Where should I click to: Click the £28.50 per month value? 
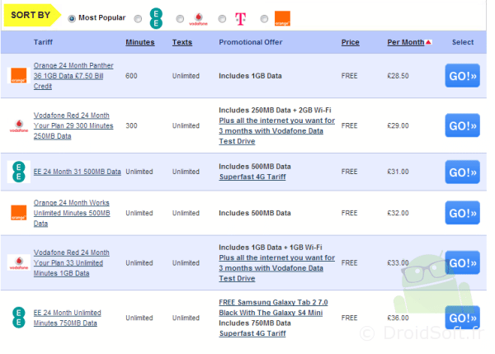(x=398, y=76)
